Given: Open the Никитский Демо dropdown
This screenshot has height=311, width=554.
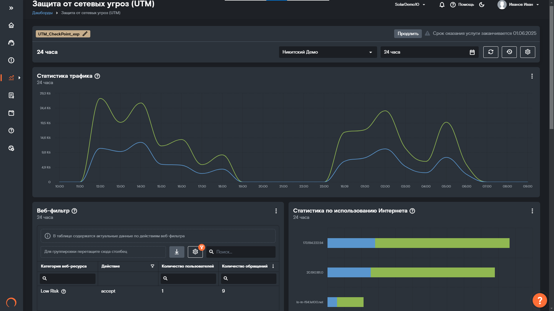Looking at the screenshot, I should click(327, 52).
